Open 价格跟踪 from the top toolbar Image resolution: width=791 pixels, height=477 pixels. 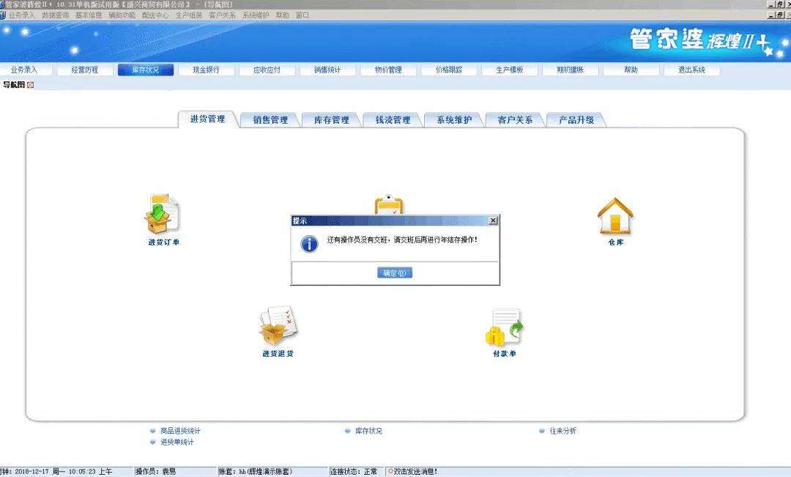(449, 70)
